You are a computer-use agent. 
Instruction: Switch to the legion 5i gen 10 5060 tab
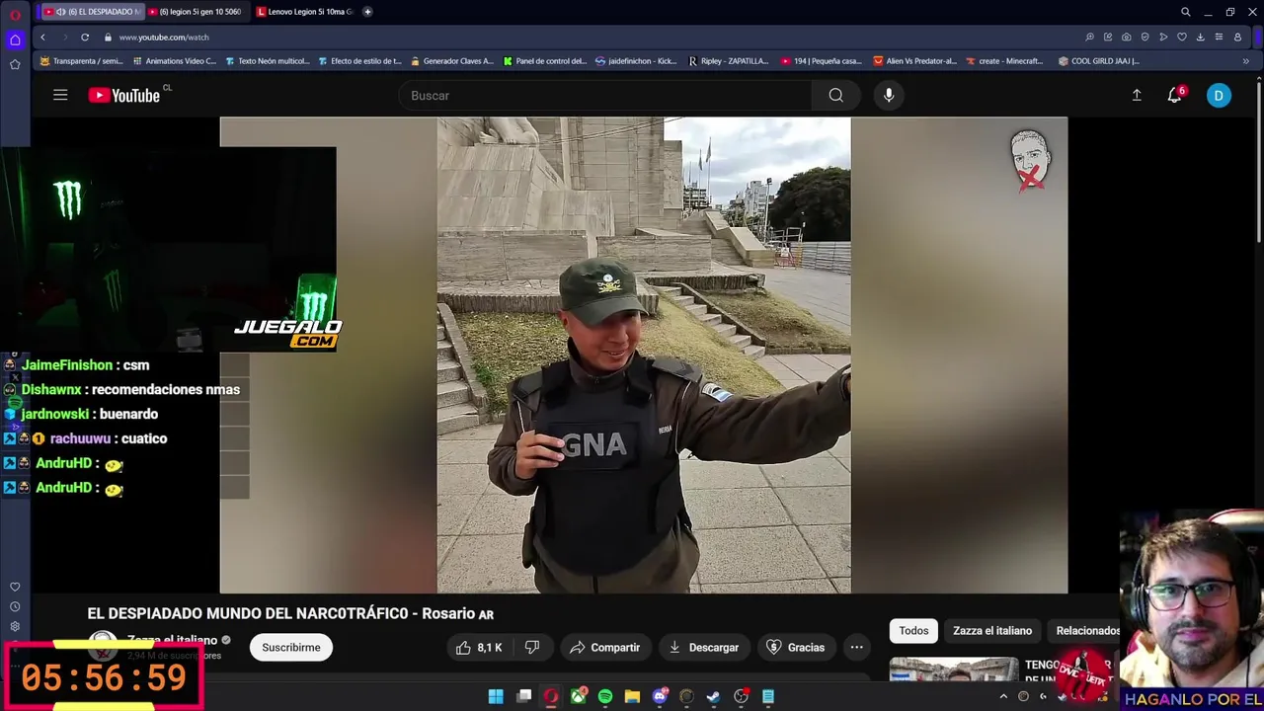pos(197,12)
